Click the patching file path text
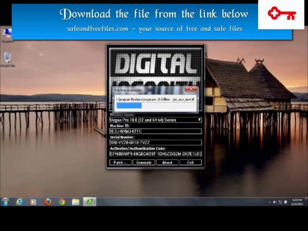This screenshot has width=308, height=231. (x=155, y=99)
